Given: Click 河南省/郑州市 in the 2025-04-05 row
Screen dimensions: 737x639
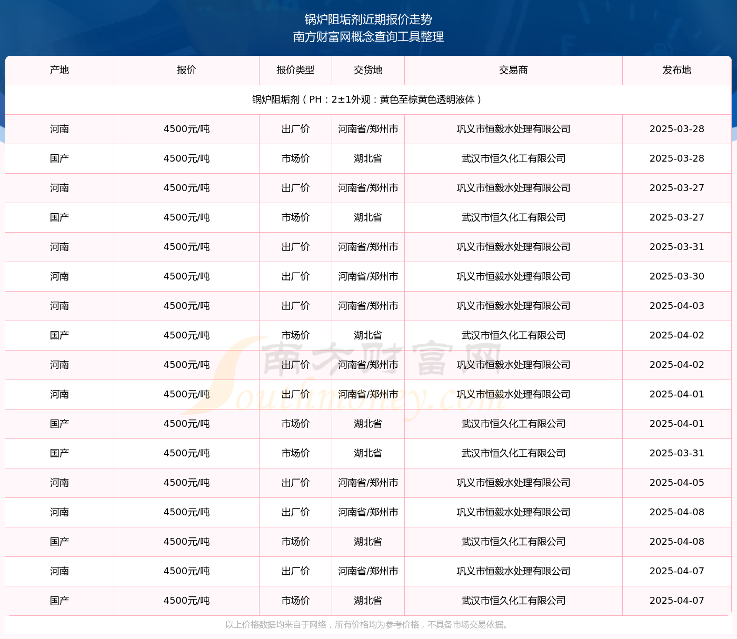Looking at the screenshot, I should point(368,483).
